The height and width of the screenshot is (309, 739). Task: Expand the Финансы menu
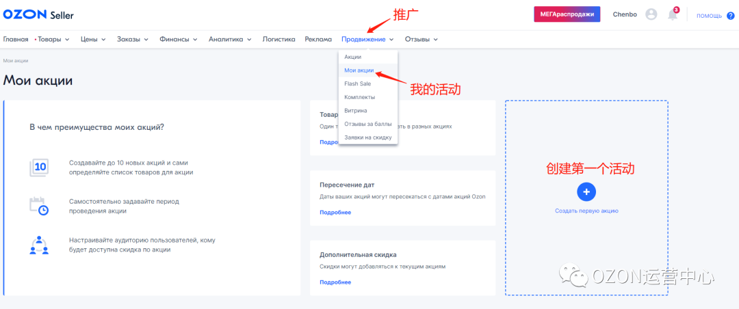(178, 39)
